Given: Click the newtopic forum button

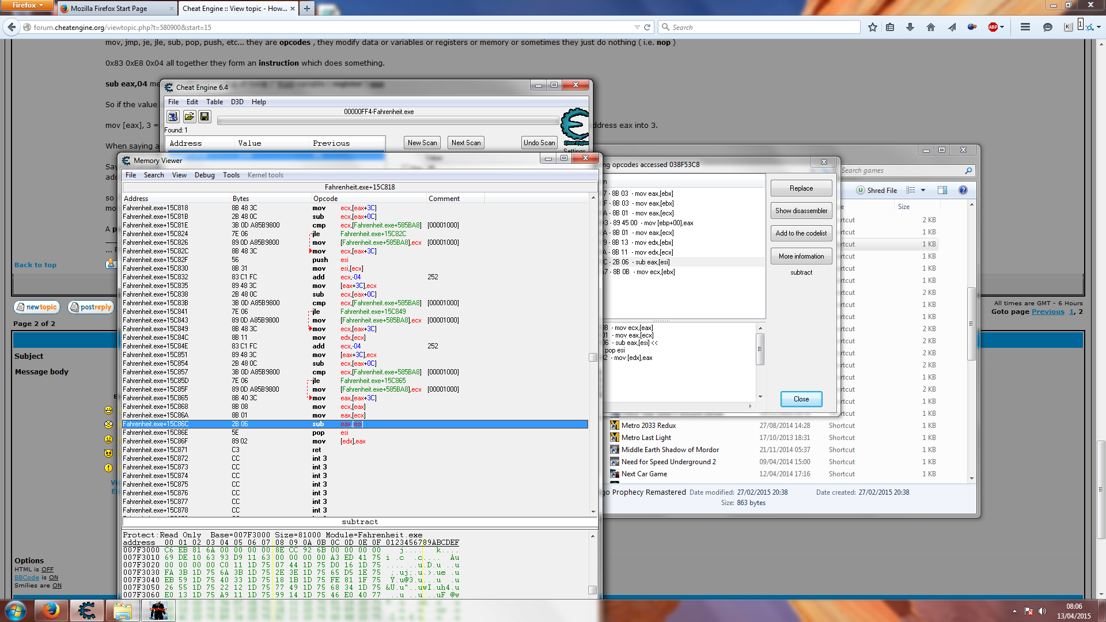Looking at the screenshot, I should click(x=37, y=307).
